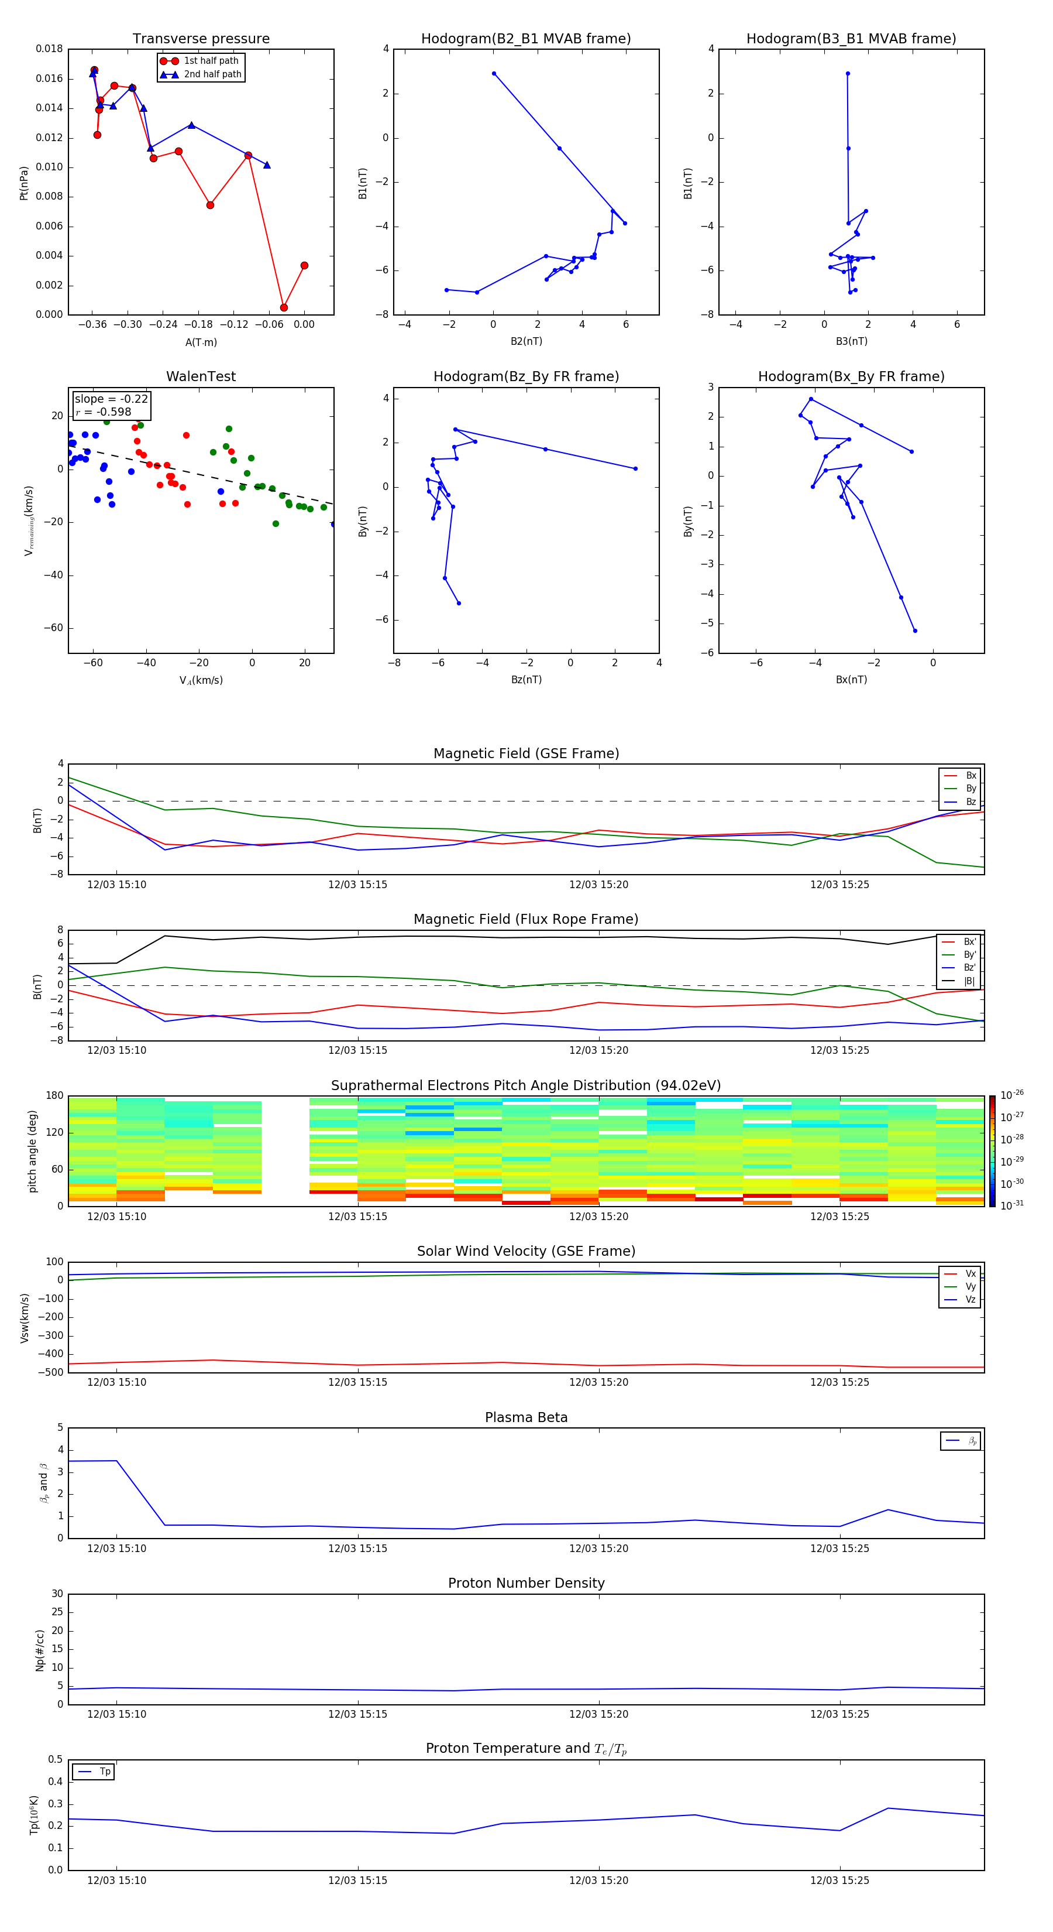
Task: Click the 'slope = -0.22' annotation
Action: tap(111, 399)
